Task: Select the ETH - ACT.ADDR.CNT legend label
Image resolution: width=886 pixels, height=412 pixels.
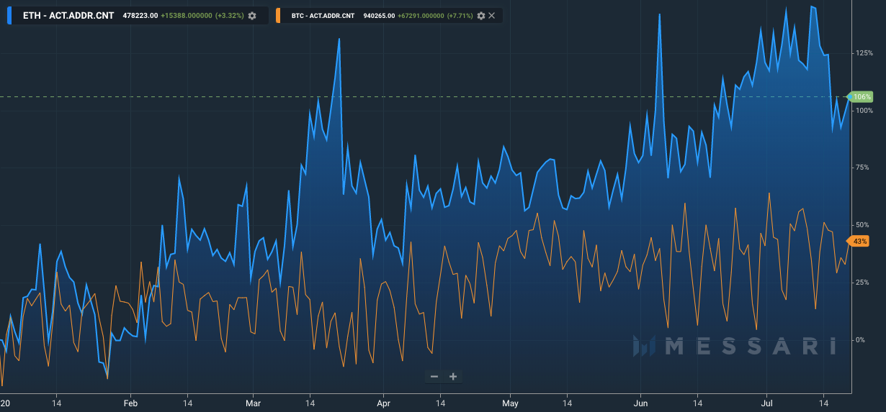Action: point(68,16)
